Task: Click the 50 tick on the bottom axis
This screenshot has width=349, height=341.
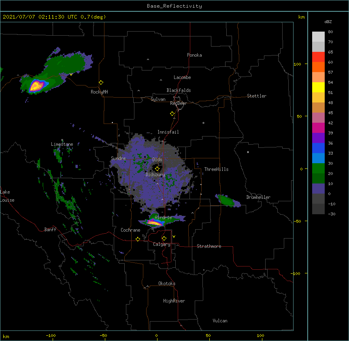Action: pos(208,335)
